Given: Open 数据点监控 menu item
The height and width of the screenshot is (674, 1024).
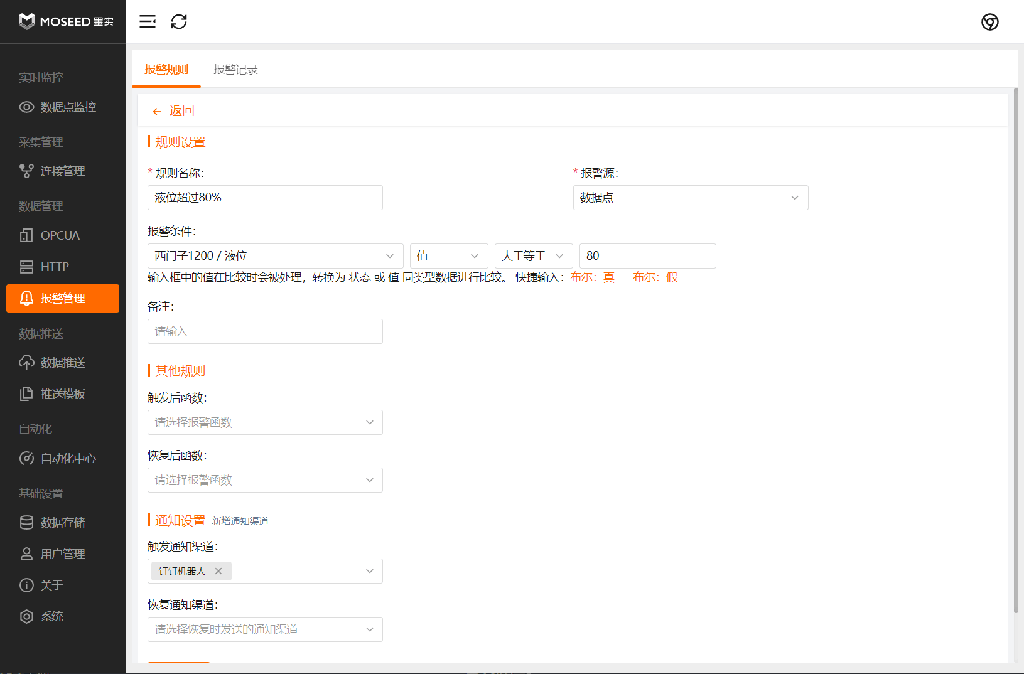Looking at the screenshot, I should tap(63, 107).
